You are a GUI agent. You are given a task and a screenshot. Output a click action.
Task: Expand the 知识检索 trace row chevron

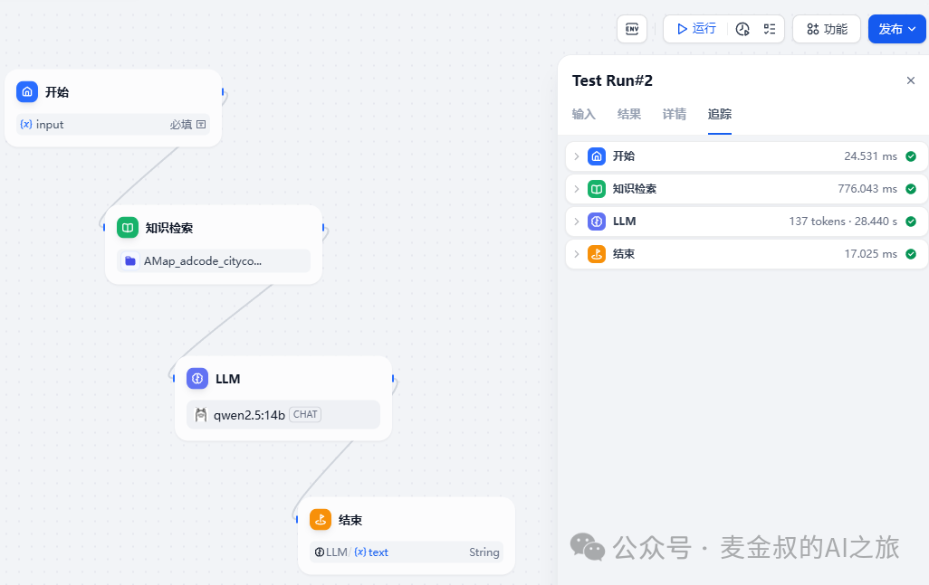coord(577,189)
